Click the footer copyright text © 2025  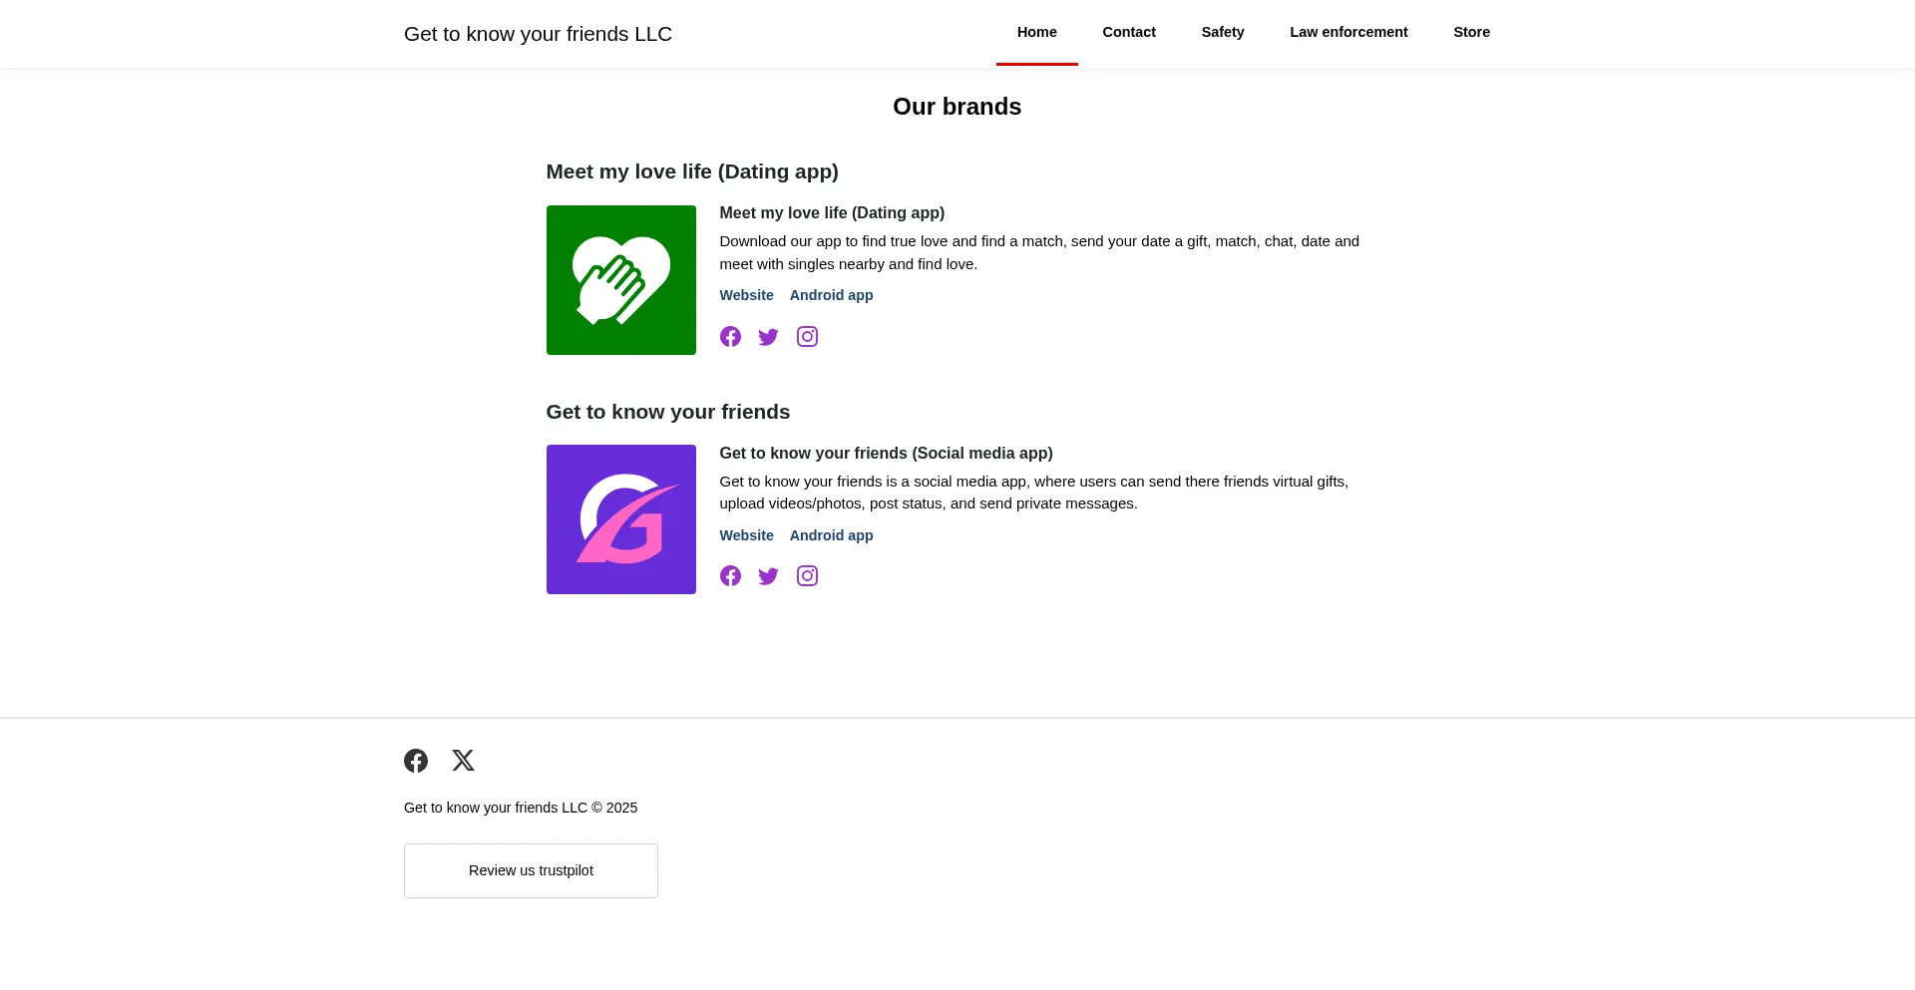pos(521,808)
